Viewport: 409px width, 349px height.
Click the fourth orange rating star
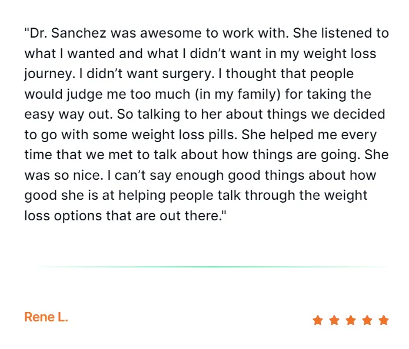[367, 320]
